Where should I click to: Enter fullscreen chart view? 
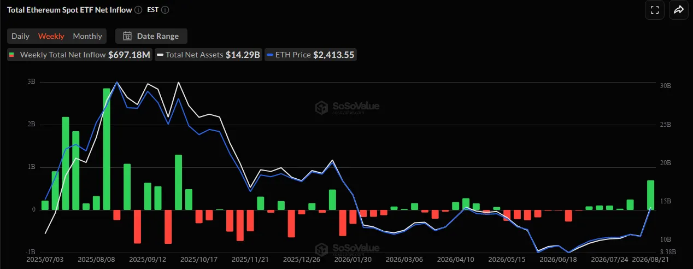coord(654,10)
